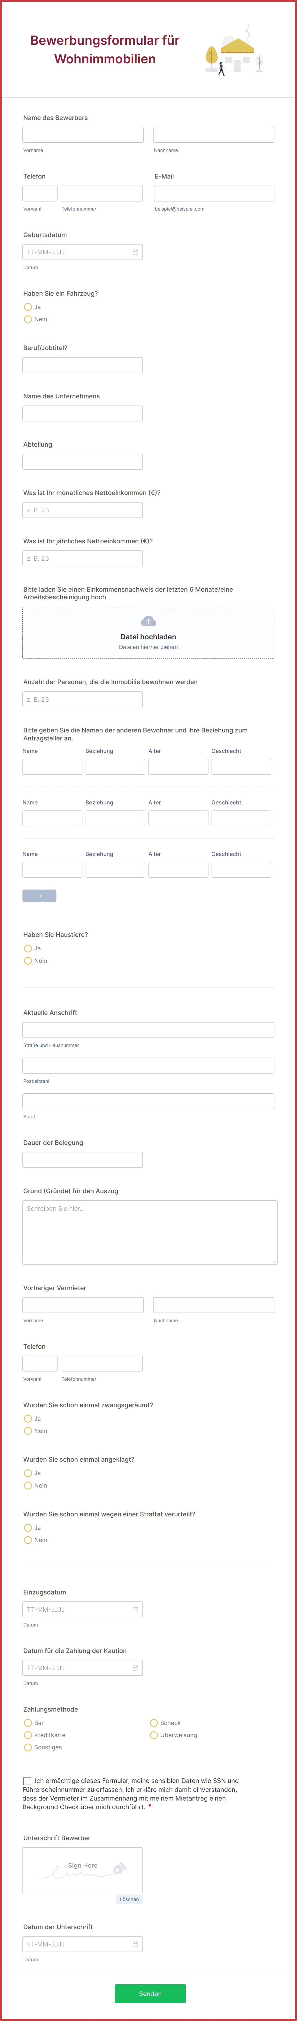Image resolution: width=297 pixels, height=2021 pixels.
Task: Click the Kaution payment date field
Action: tap(82, 1668)
